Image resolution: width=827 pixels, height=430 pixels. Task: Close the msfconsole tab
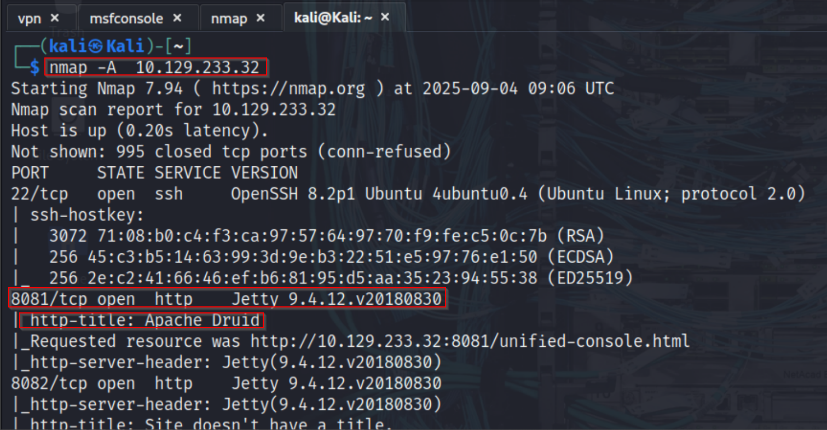177,18
